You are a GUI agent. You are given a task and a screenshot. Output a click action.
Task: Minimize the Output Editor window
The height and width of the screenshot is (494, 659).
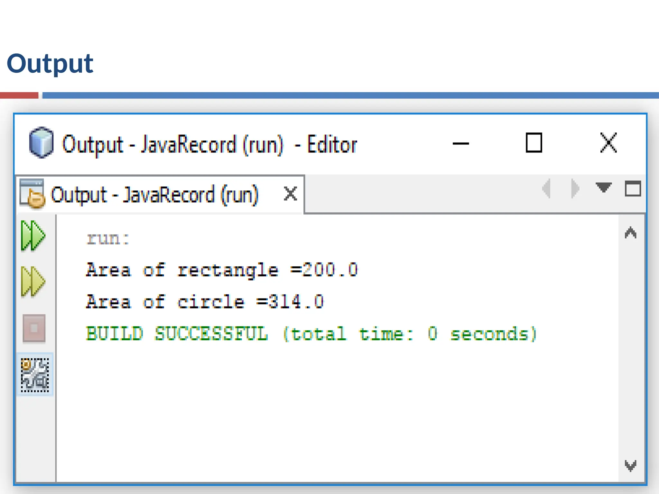(x=460, y=143)
